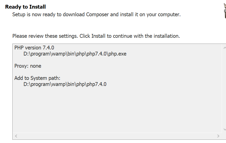This screenshot has height=143, width=226.
Task: Click the vertical scrollbar track
Action: pyautogui.click(x=224, y=88)
